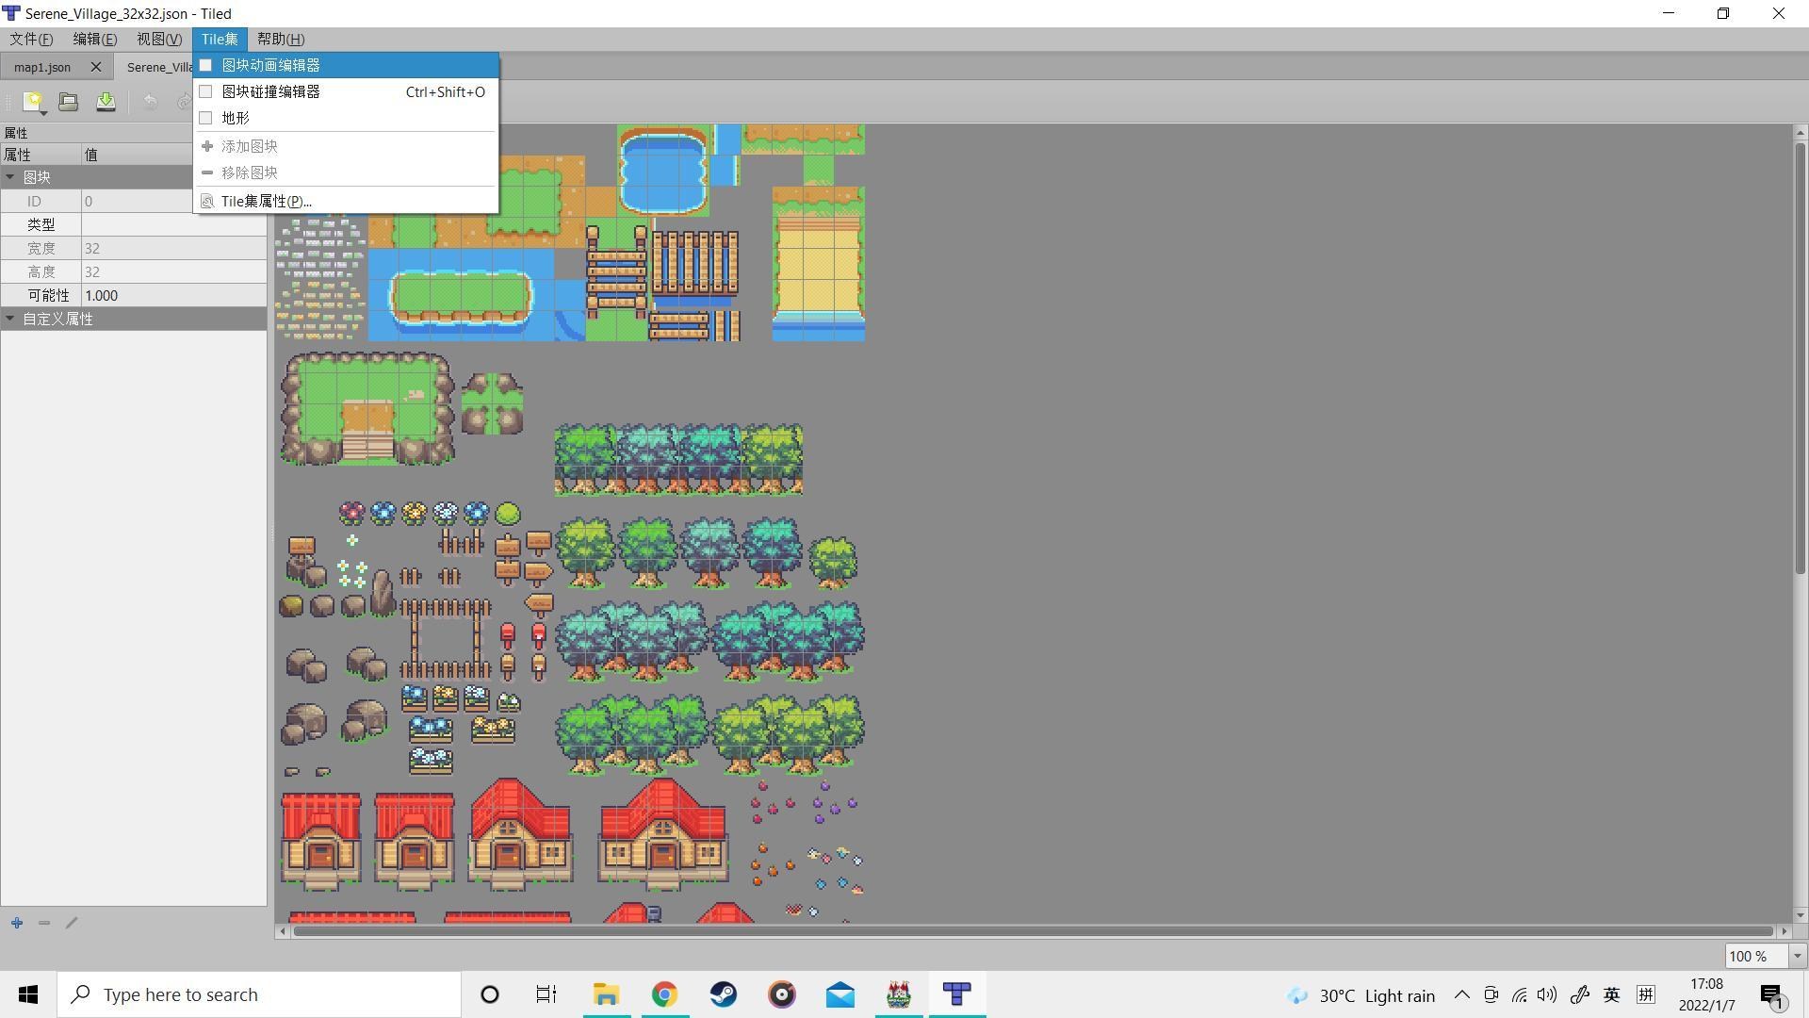Toggle the 图块碰撞编辑器 option
This screenshot has height=1018, width=1809.
(270, 91)
